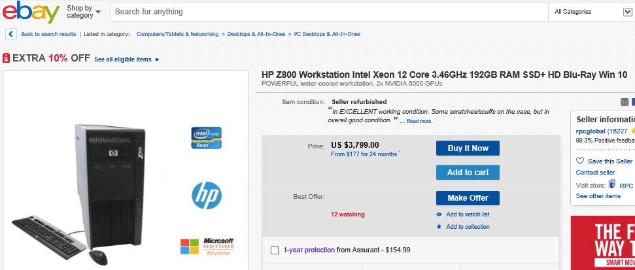The width and height of the screenshot is (635, 270).
Task: Click the eBay logo
Action: coord(31,11)
